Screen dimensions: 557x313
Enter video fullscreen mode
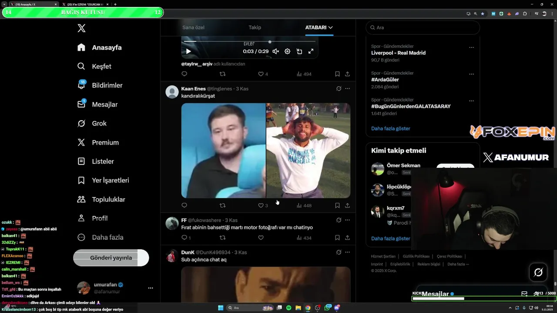tap(311, 51)
